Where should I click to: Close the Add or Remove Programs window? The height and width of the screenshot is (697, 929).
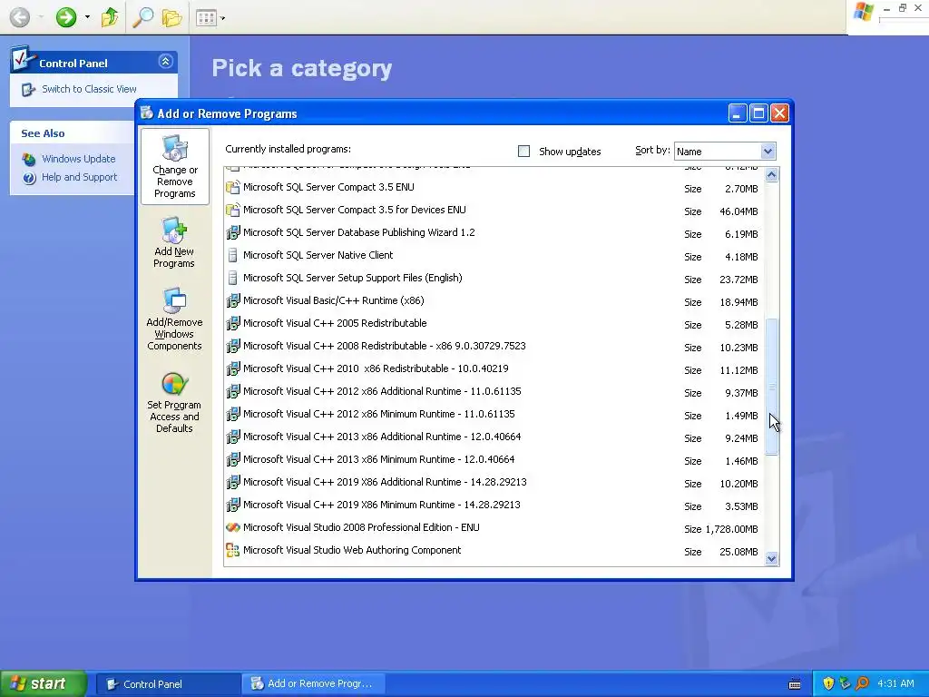779,113
